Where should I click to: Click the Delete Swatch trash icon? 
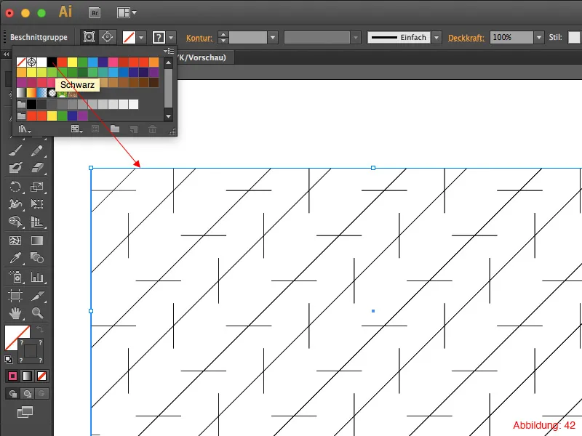152,129
